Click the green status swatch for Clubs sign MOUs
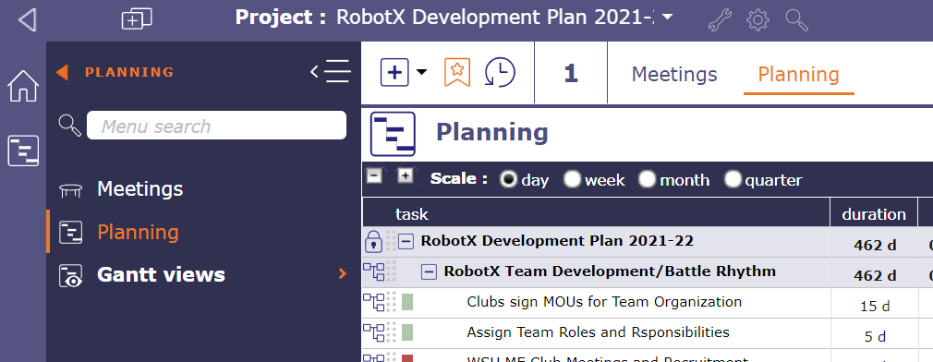The width and height of the screenshot is (933, 362). pyautogui.click(x=407, y=302)
